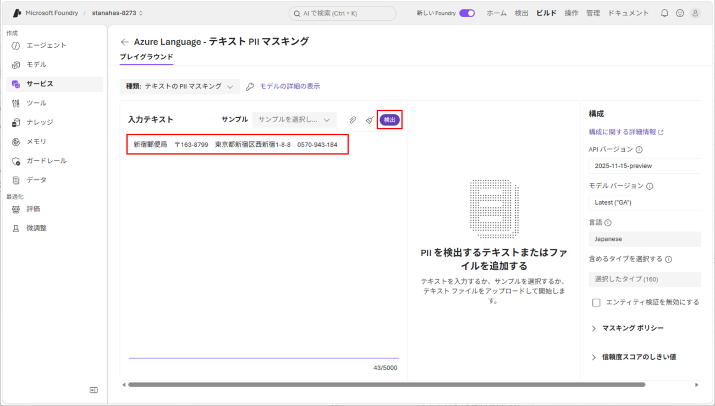Click the notifications bell icon

click(x=664, y=13)
